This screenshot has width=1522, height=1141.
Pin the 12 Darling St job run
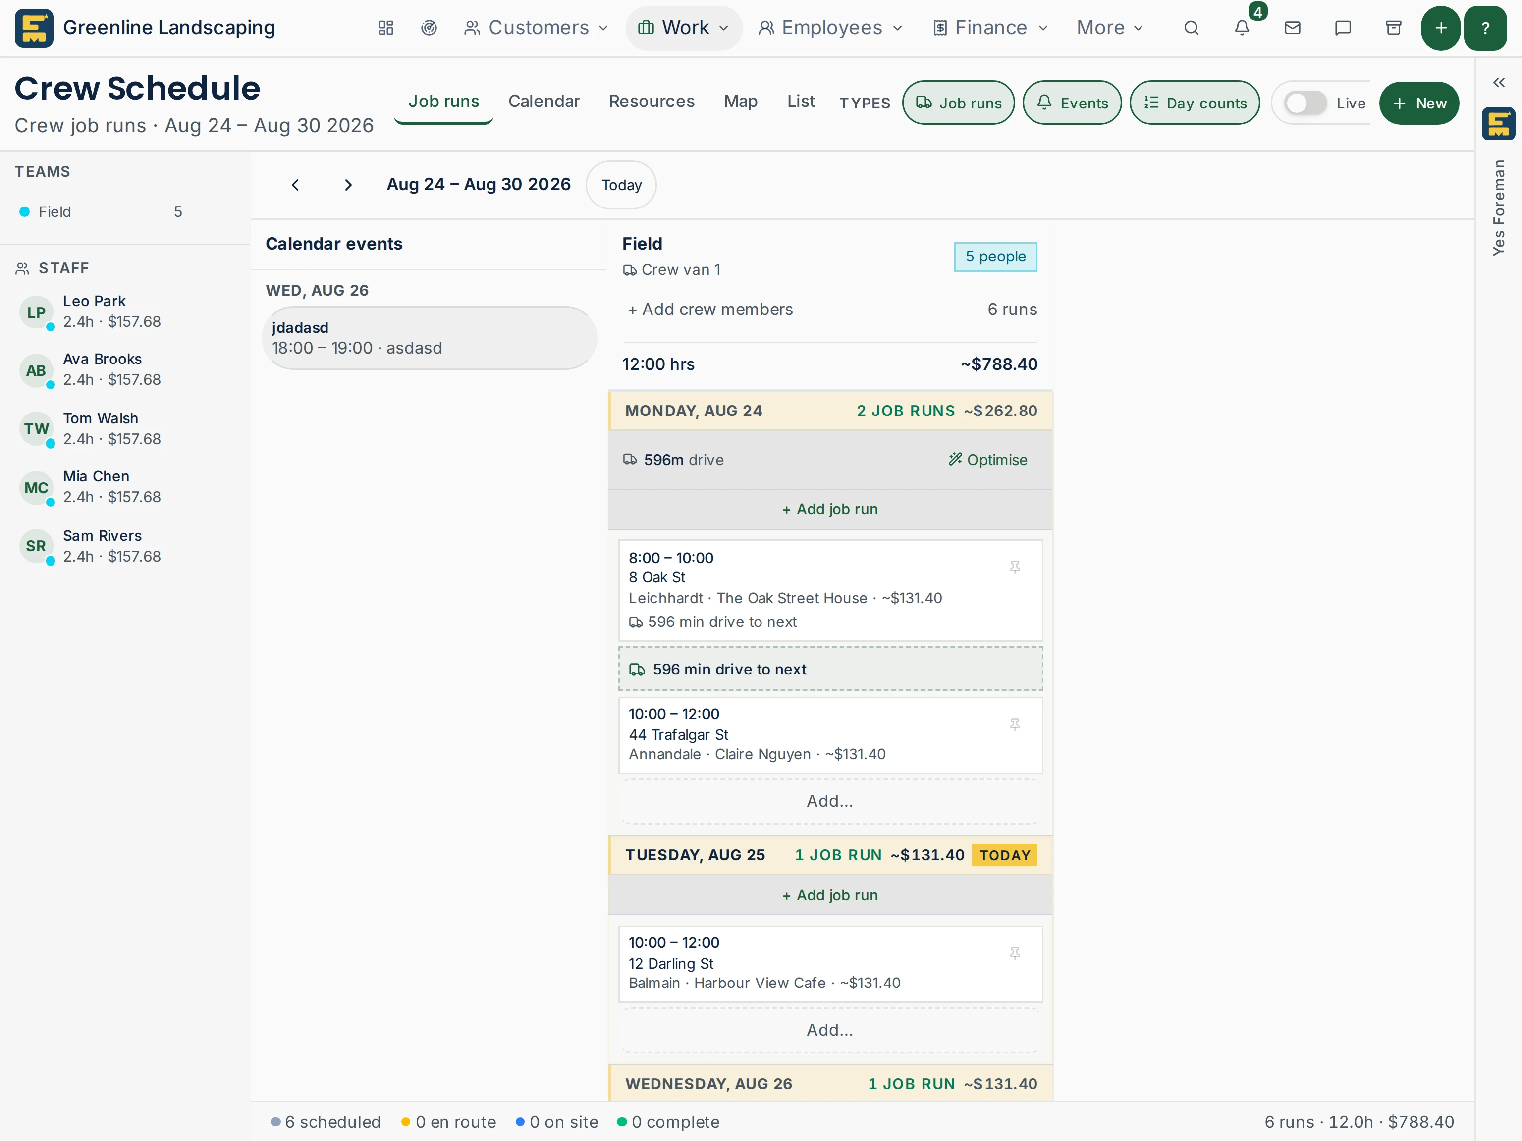[1014, 952]
